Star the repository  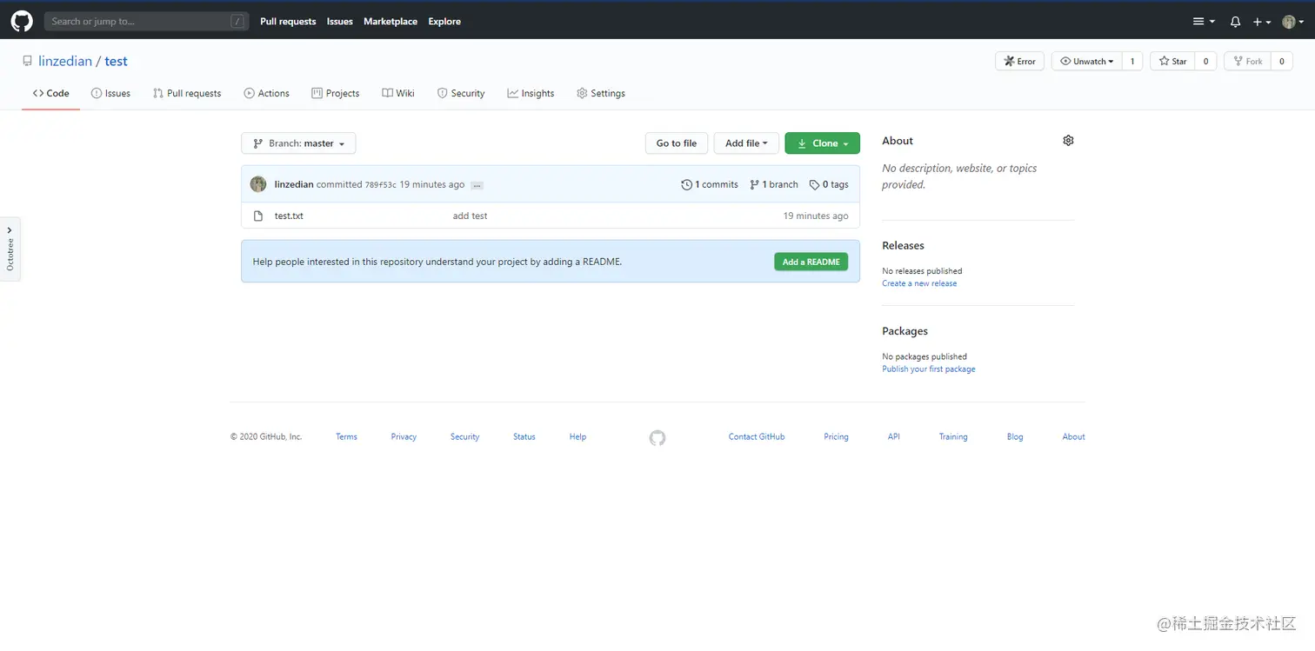[1172, 61]
